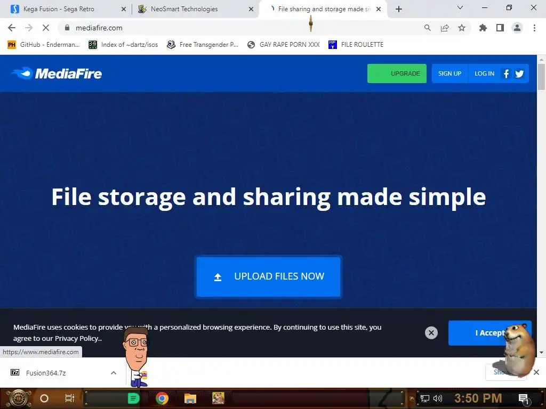Open the 3:50 PM taskbar clock

[x=478, y=398]
